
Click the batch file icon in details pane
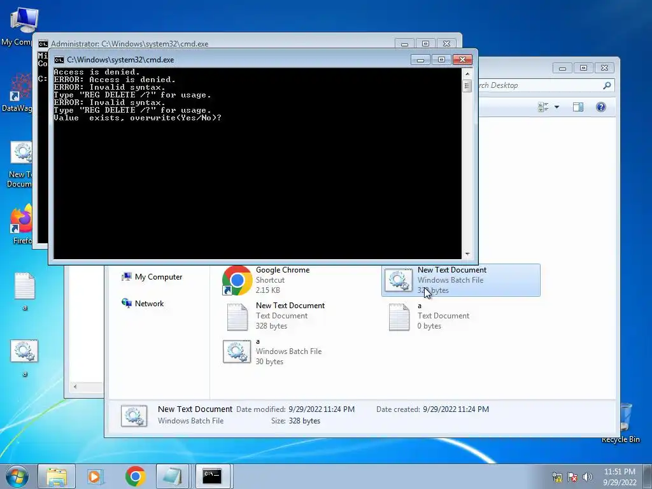pos(134,415)
